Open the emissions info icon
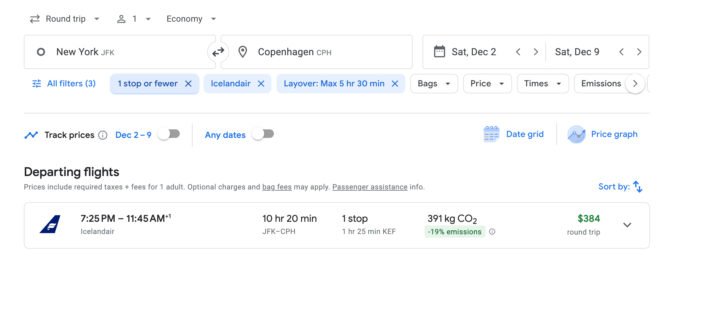708x313 pixels. coord(492,232)
